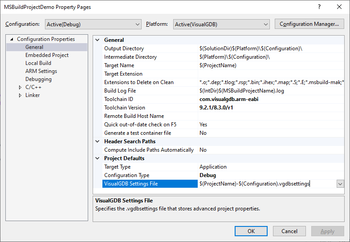Select Extensions to Delete on Clean property
Viewport: 350px width, 242px height.
coord(150,82)
